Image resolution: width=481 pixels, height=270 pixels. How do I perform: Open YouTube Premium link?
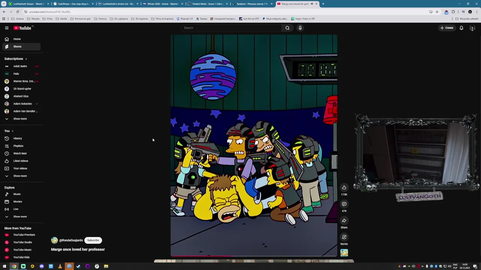(x=21, y=235)
